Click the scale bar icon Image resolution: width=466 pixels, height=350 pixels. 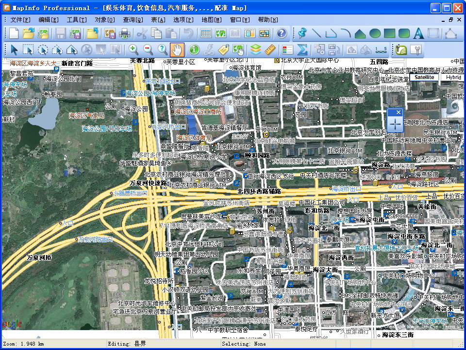(x=381, y=49)
